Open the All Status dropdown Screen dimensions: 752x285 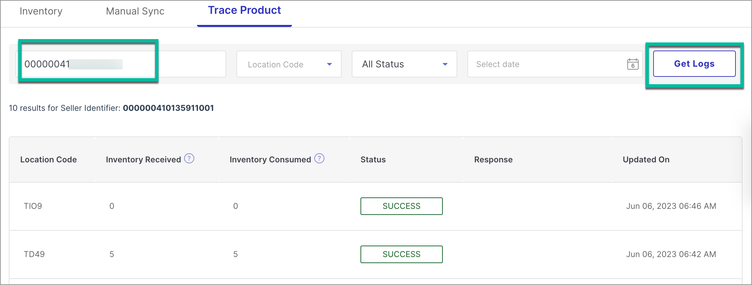tap(404, 64)
